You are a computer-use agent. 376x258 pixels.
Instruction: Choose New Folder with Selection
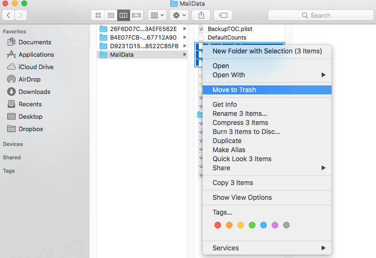point(267,51)
